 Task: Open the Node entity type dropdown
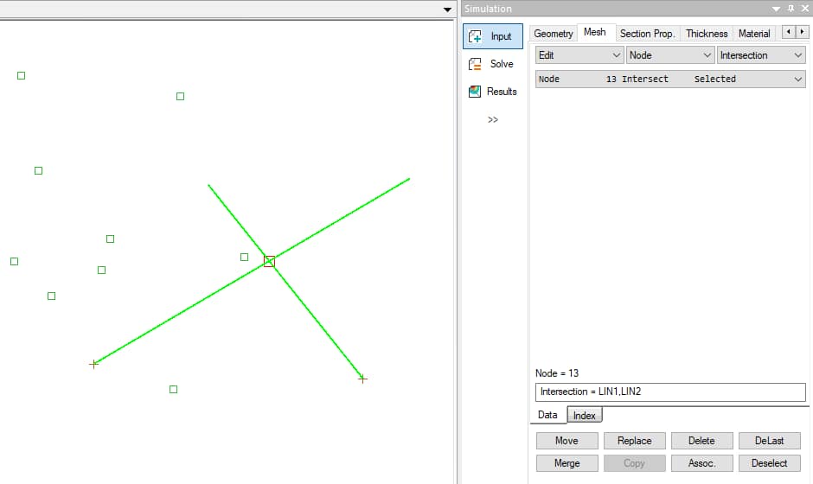pyautogui.click(x=670, y=55)
